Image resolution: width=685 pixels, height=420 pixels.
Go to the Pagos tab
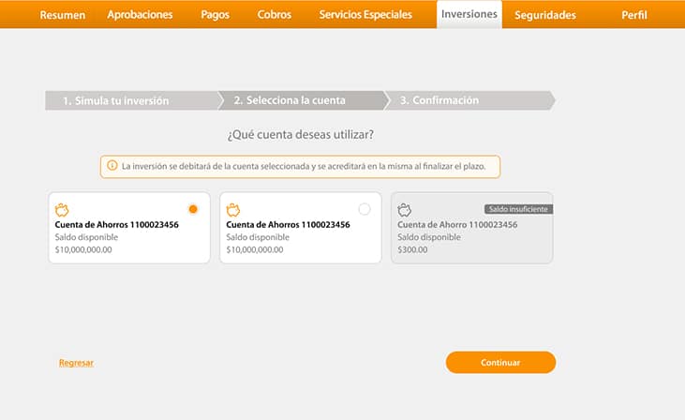(x=215, y=15)
